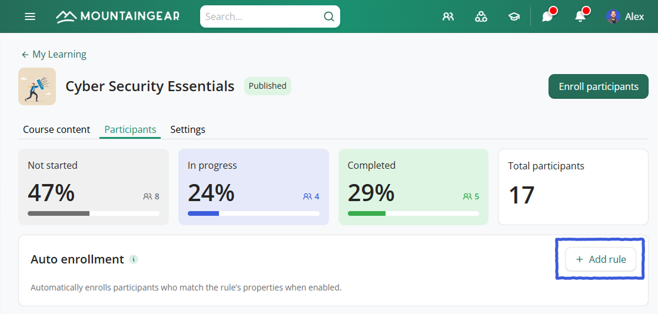
Task: Open Alex's profile menu
Action: point(625,16)
